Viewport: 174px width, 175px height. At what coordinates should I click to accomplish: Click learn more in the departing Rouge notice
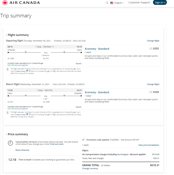click(21, 71)
